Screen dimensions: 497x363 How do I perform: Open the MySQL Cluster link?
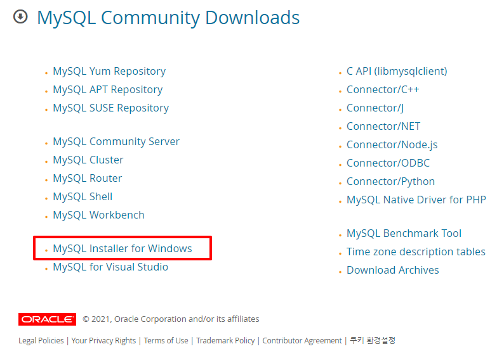click(88, 160)
